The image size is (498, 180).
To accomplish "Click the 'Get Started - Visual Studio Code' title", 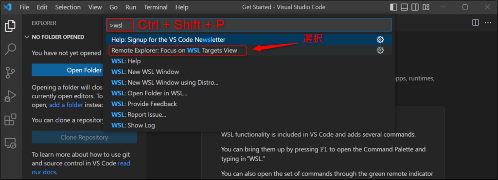I will pos(284,7).
